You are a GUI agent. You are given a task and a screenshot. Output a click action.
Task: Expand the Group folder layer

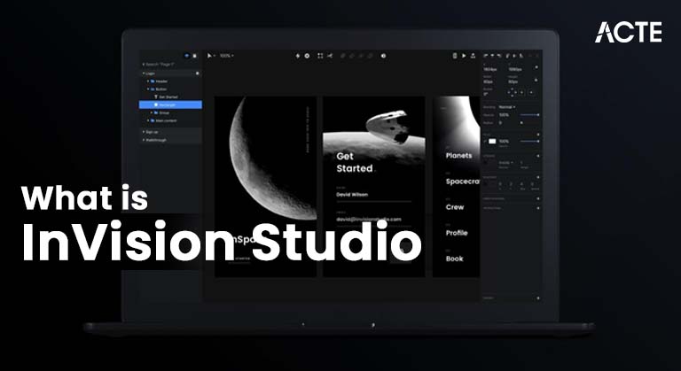152,112
